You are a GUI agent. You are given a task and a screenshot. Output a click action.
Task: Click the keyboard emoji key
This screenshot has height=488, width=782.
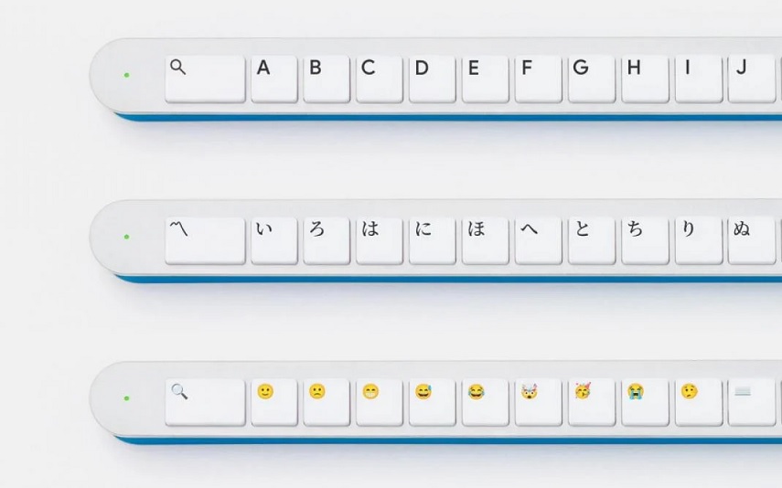[752, 402]
